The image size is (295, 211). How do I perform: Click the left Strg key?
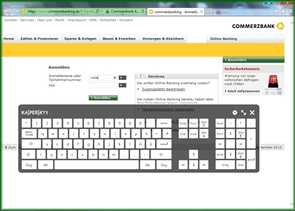pos(29,165)
